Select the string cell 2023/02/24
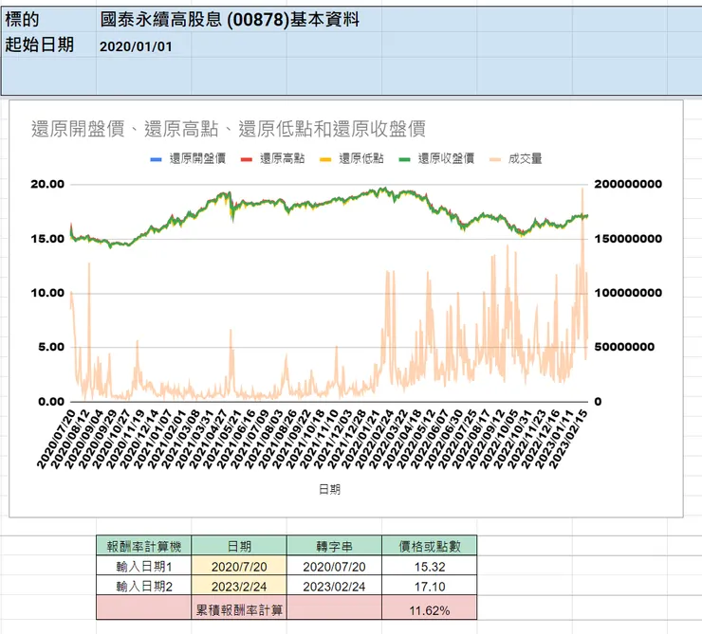 (335, 586)
